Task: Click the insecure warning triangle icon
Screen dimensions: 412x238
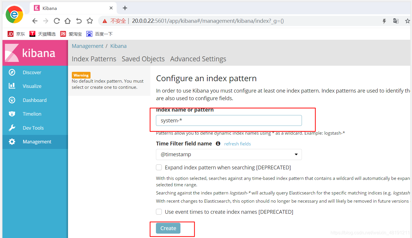Action: coord(105,21)
